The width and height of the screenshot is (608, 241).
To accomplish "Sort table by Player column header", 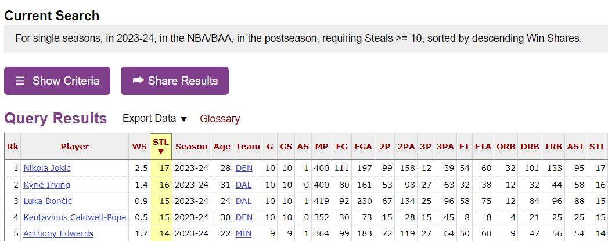I will pyautogui.click(x=75, y=147).
